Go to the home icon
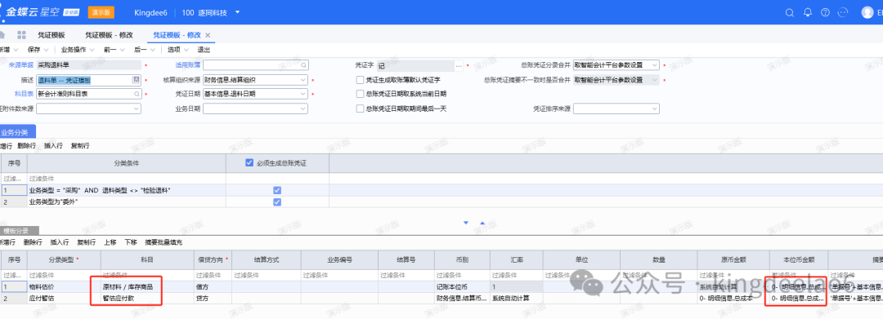The height and width of the screenshot is (319, 883). (2, 35)
